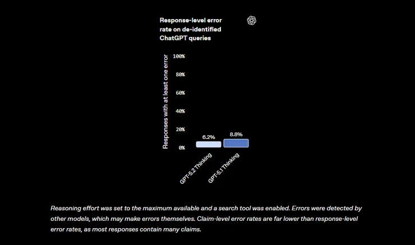Screen dimensions: 415x245
Task: Click the caption's last line about many claims
Action: pos(126,229)
